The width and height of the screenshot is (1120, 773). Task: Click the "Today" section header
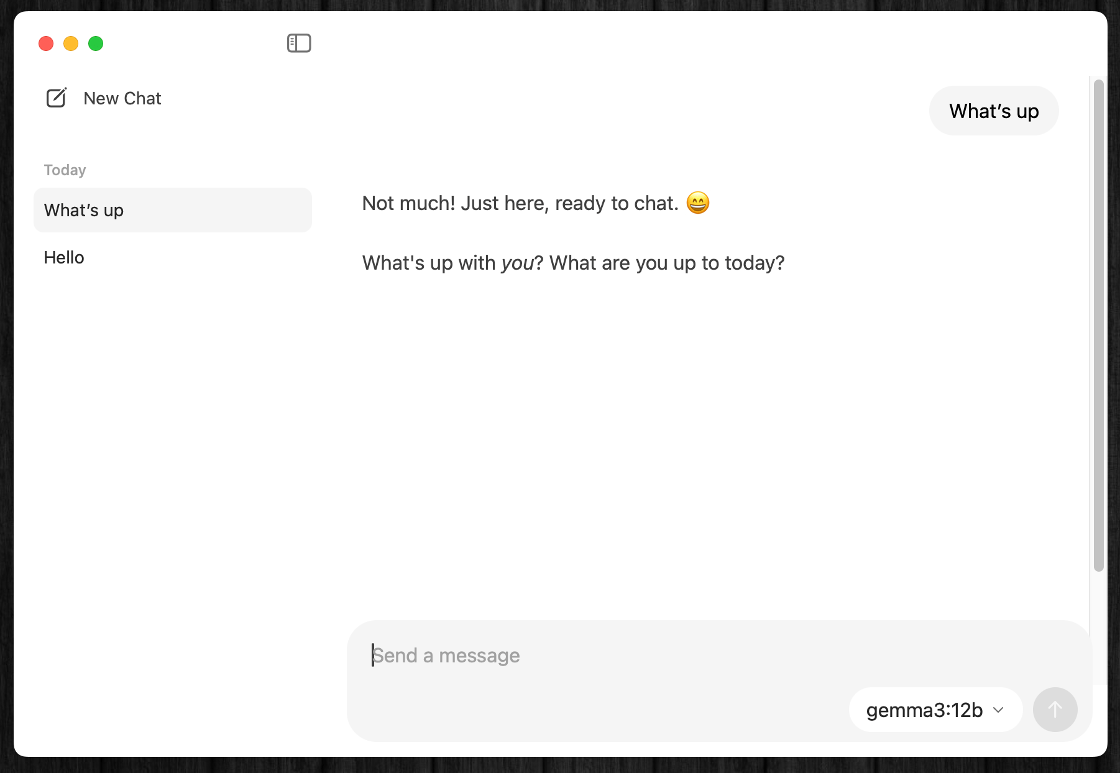click(65, 170)
